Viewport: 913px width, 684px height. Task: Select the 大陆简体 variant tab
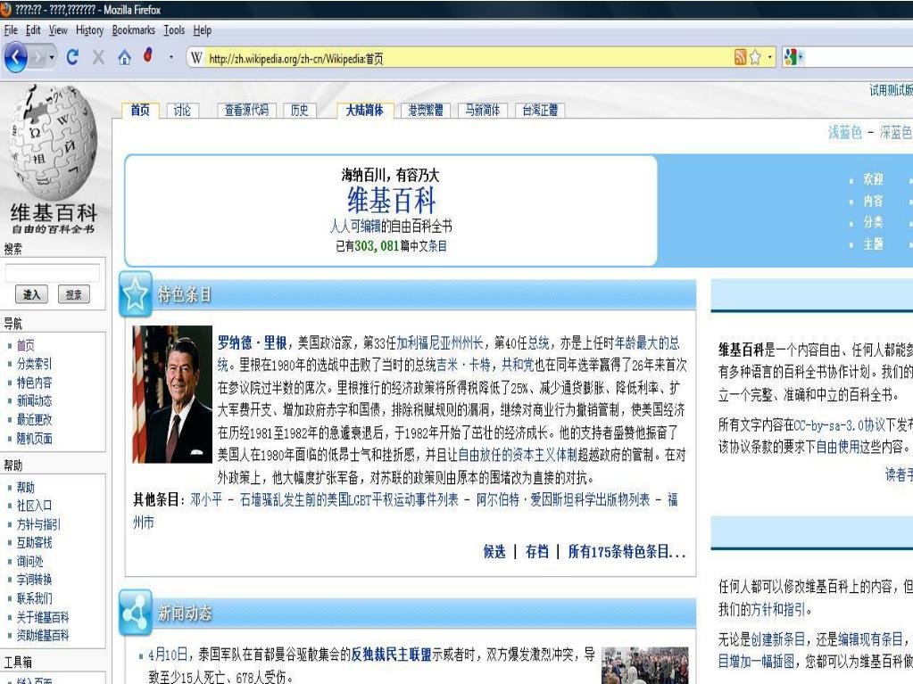365,110
